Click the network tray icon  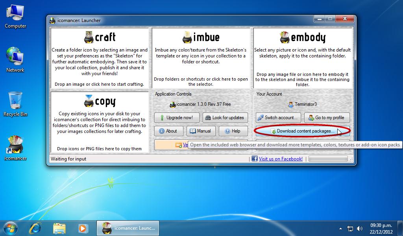click(350, 228)
